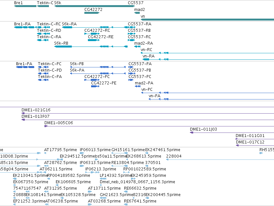Click the CG5537 gene label
Viewport: 274px width, 206px height.
pos(136,3)
